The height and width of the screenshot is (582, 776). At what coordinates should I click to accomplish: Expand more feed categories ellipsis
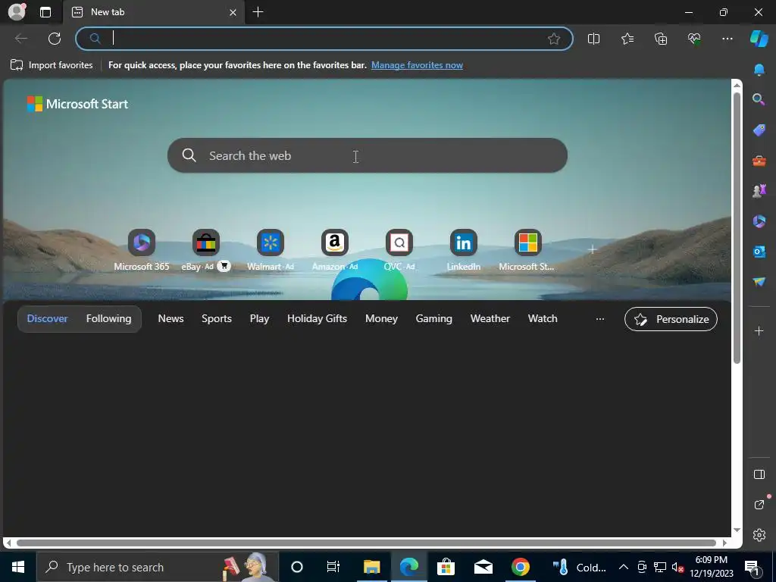coord(600,319)
